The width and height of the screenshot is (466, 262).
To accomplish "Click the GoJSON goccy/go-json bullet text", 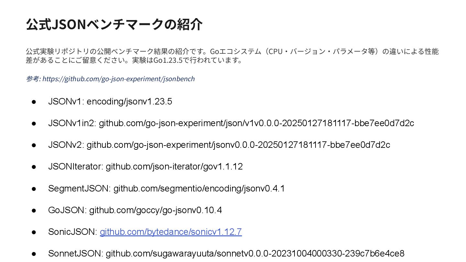I will [x=135, y=210].
